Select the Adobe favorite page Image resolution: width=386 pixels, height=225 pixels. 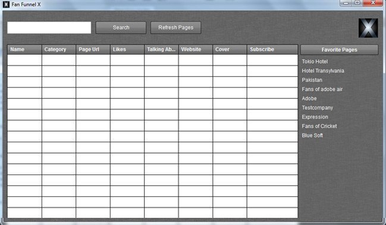309,99
